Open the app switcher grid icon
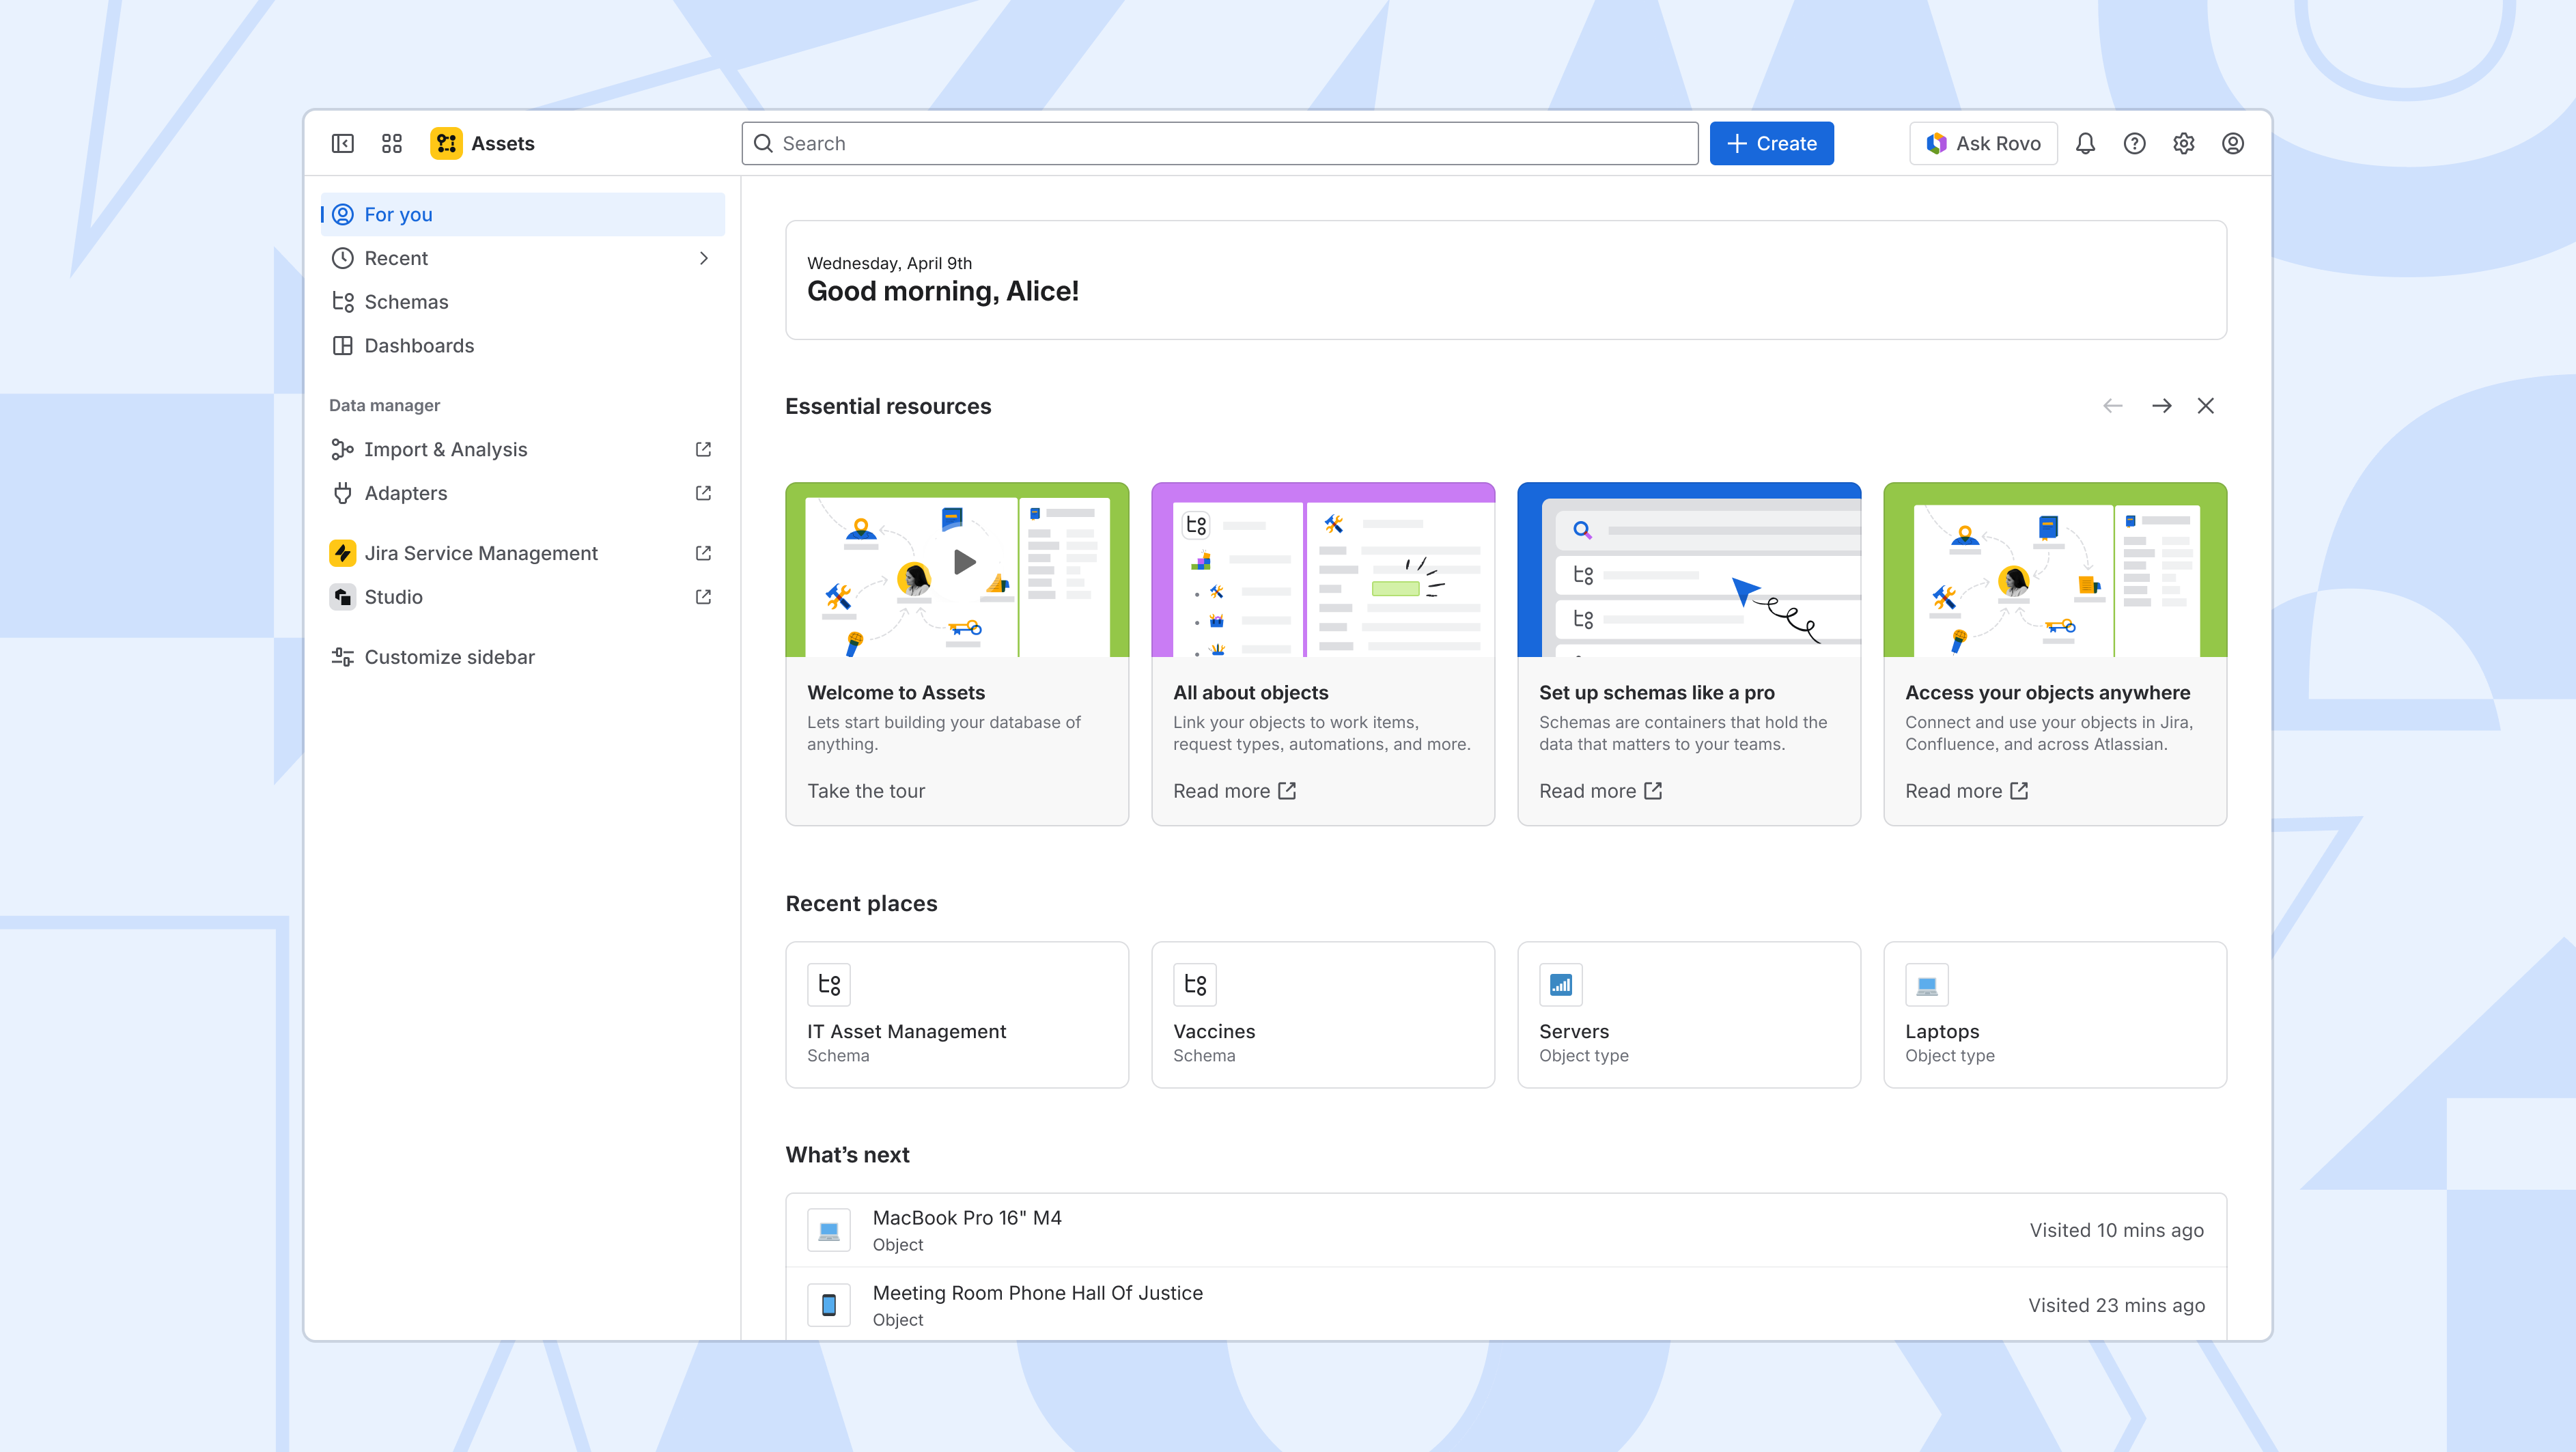Image resolution: width=2576 pixels, height=1452 pixels. [x=392, y=143]
